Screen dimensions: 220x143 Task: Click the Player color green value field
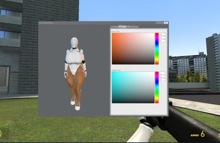(x=163, y=37)
